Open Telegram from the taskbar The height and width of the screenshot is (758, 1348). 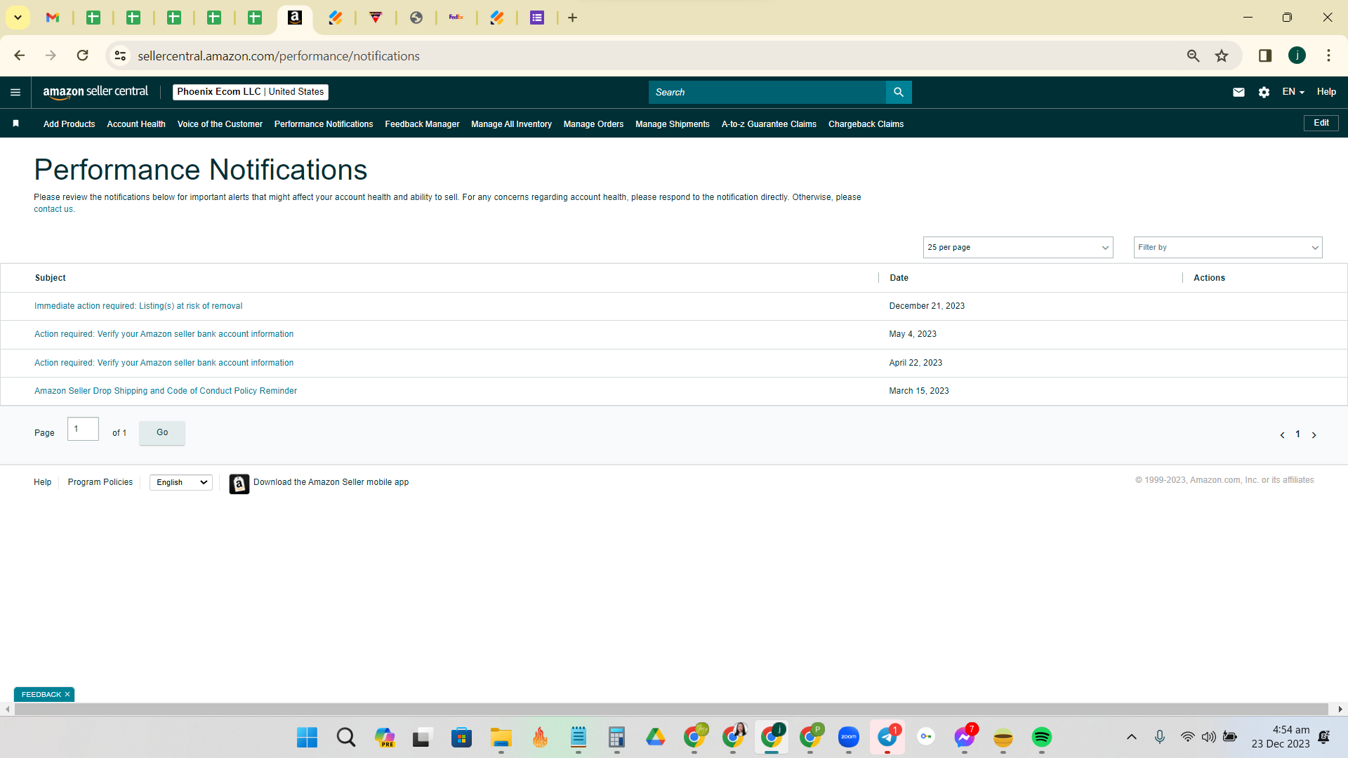887,737
